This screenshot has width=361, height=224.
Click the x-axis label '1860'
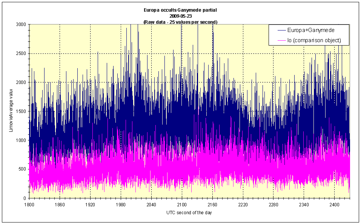[x=60, y=204]
